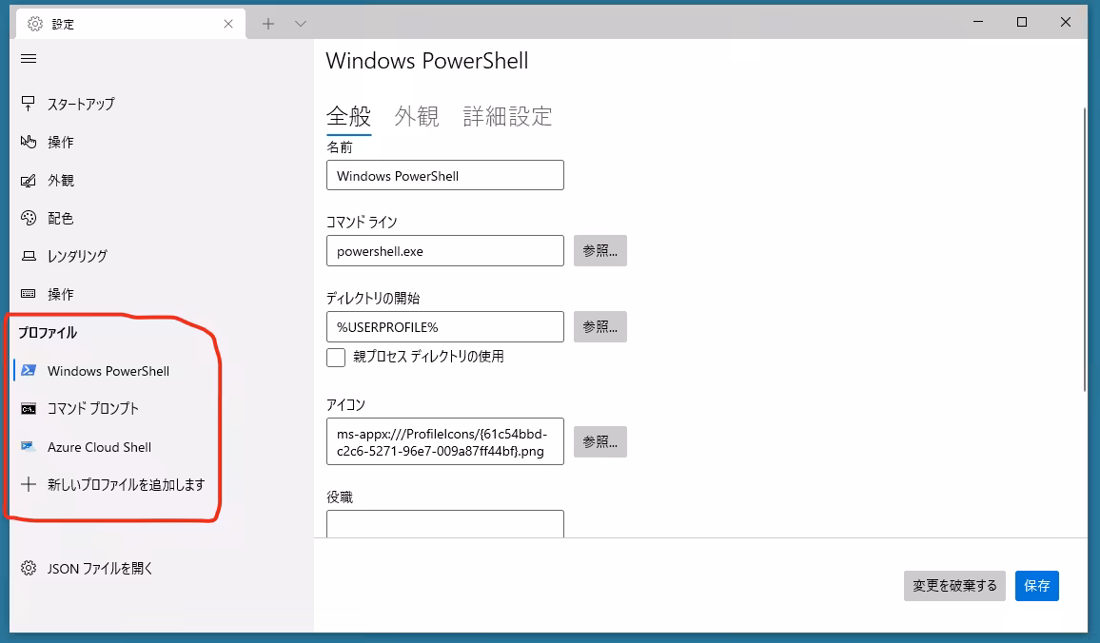Open the new tab dropdown chevron
Image resolution: width=1100 pixels, height=643 pixels.
[x=301, y=24]
